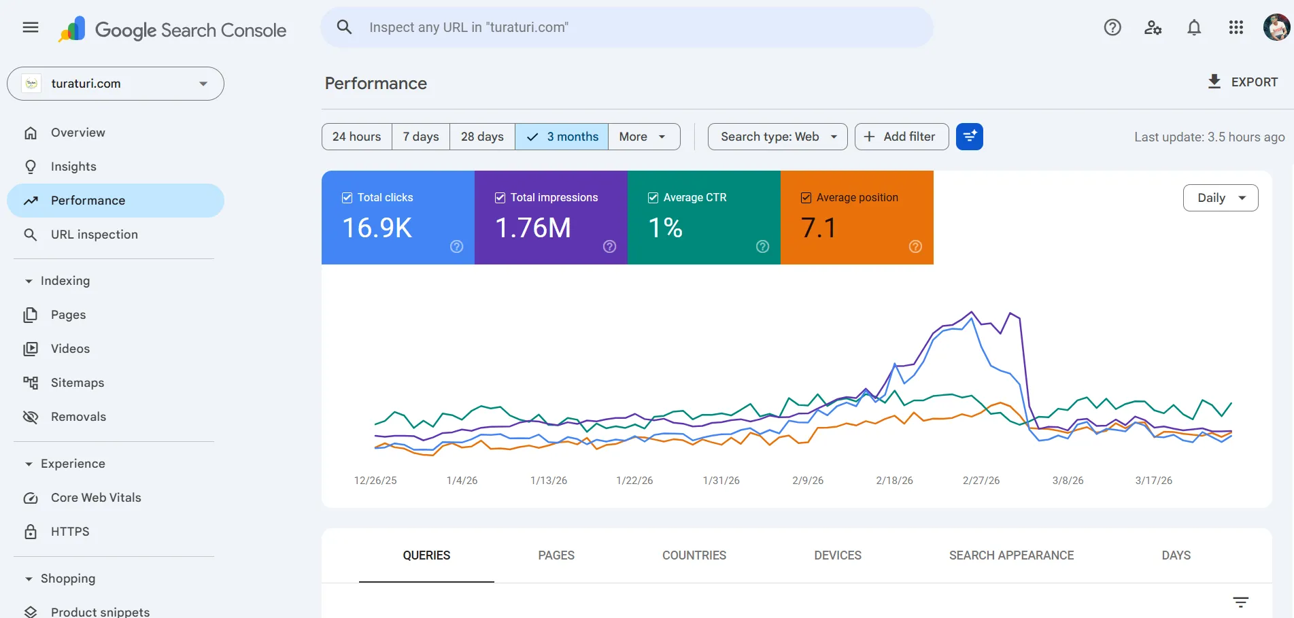Toggle the Total impressions checkbox
The height and width of the screenshot is (618, 1294).
(500, 198)
